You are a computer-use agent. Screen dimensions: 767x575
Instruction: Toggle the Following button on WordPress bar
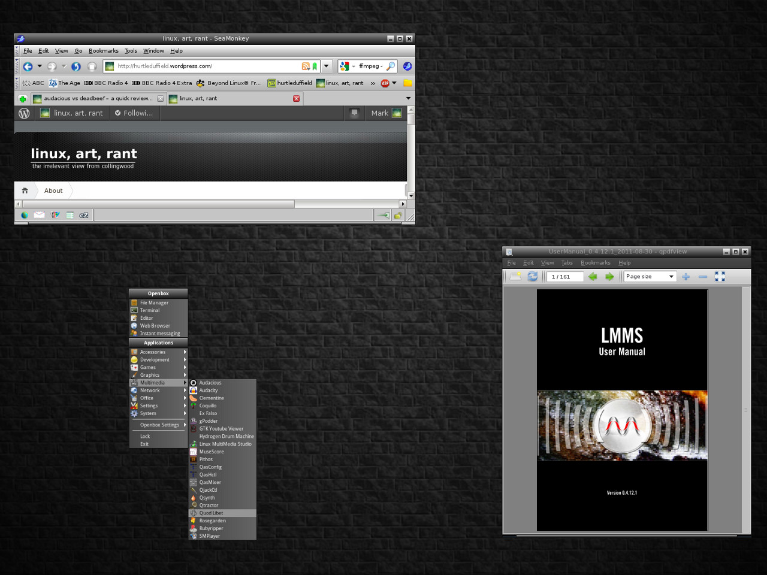coord(134,113)
